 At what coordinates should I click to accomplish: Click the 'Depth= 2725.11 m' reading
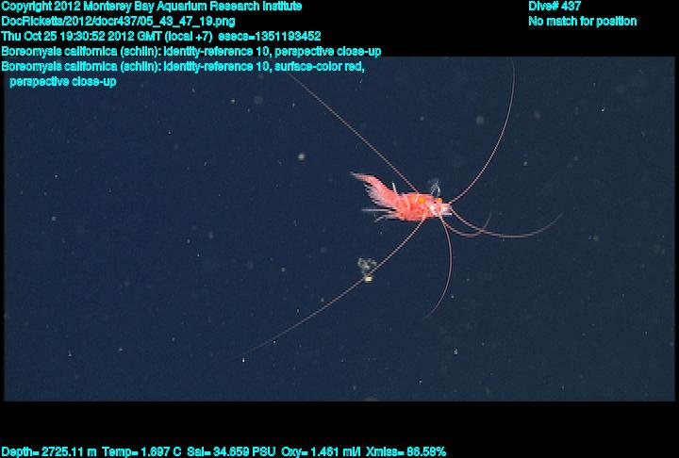pyautogui.click(x=48, y=452)
